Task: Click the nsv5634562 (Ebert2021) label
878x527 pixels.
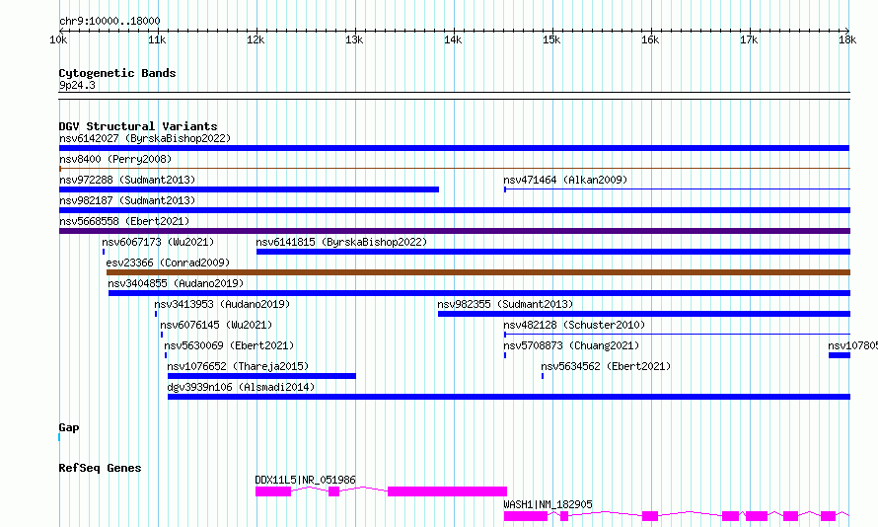Action: tap(606, 366)
